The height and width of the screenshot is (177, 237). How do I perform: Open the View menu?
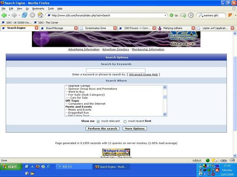click(19, 9)
